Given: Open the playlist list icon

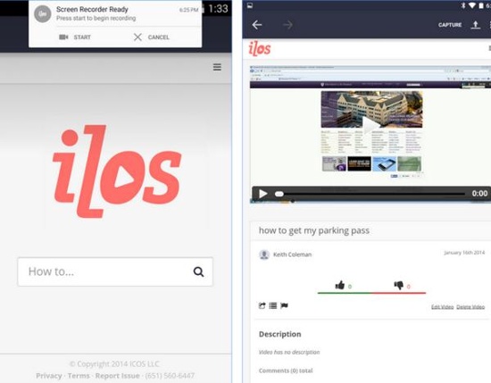Looking at the screenshot, I should pos(273,305).
